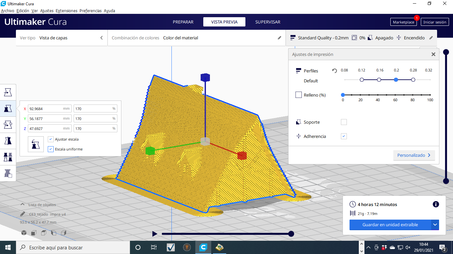453x254 pixels.
Task: Show hidden system tray icons
Action: tap(368, 247)
